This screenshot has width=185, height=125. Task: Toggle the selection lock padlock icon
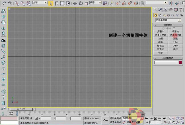(31, 118)
